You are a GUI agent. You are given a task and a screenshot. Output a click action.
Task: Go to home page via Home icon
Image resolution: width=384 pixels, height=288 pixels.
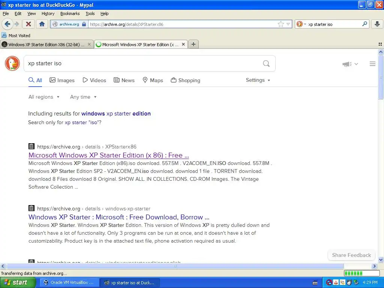click(x=42, y=24)
